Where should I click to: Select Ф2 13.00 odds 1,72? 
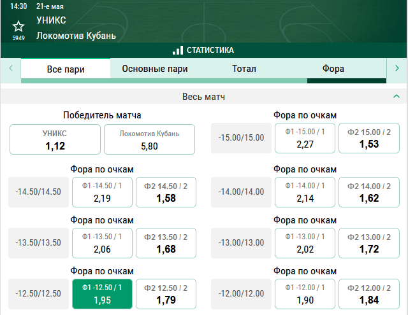pyautogui.click(x=369, y=243)
